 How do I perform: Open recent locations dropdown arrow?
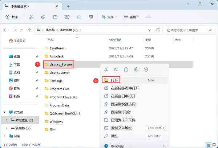pyautogui.click(x=22, y=30)
